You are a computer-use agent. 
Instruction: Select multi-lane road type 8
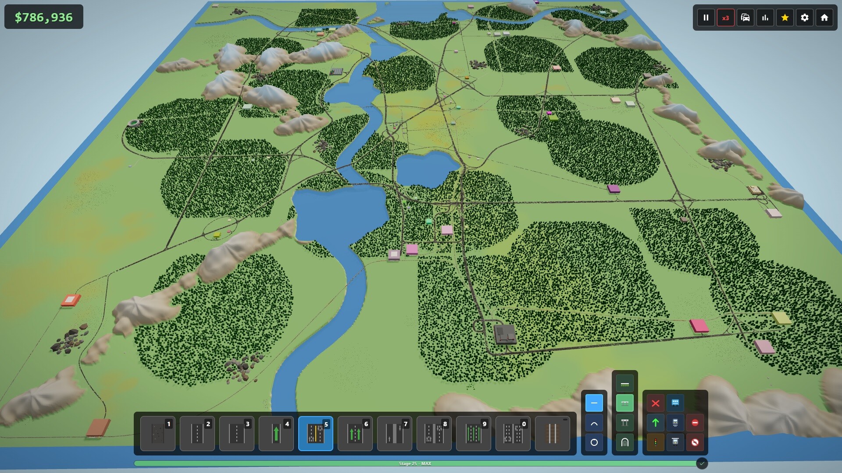point(434,434)
